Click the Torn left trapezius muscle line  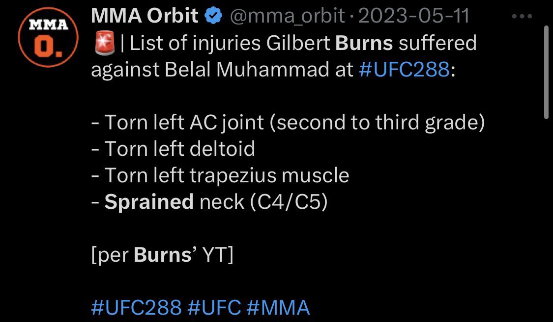pos(220,175)
